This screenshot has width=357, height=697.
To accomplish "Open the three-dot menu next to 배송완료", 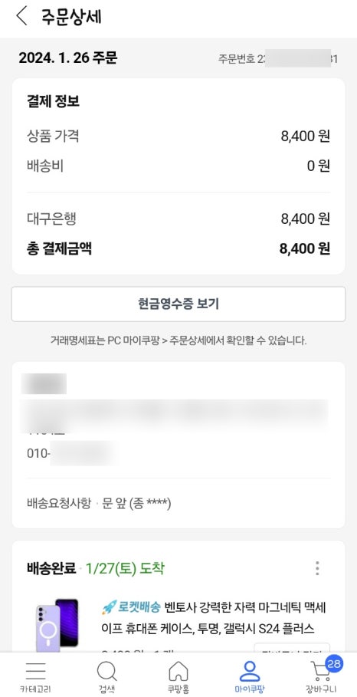I will (x=317, y=568).
